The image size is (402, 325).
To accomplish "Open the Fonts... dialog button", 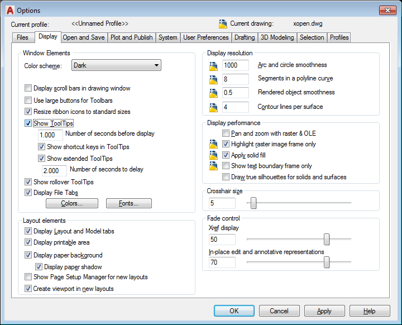I will click(129, 204).
